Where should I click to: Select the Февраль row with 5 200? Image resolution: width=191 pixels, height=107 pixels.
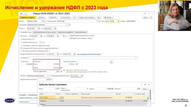(x=93, y=101)
